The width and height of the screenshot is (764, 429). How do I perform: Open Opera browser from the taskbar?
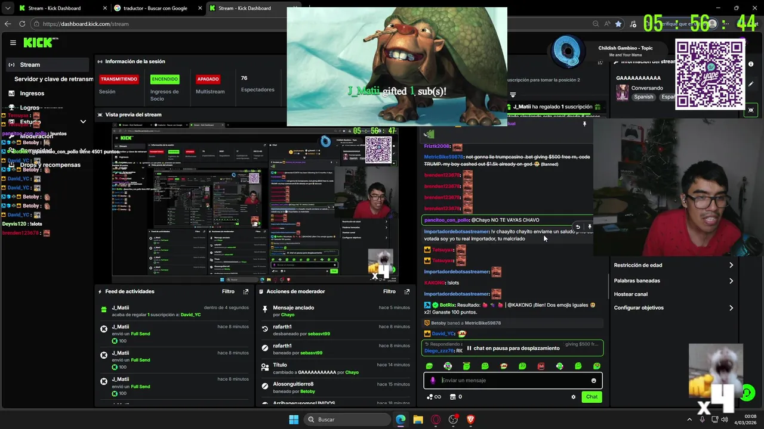pyautogui.click(x=436, y=419)
